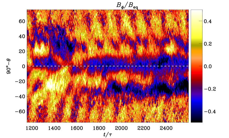The width and height of the screenshot is (229, 138).
Task: Click the plot title B_phi/B_eq
Action: click(x=127, y=5)
